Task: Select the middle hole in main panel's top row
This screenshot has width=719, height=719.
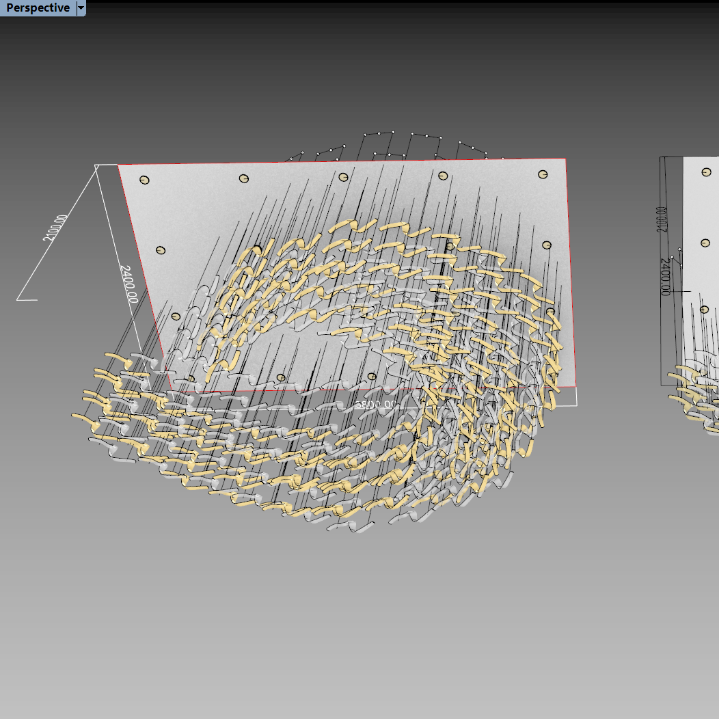Action: pyautogui.click(x=343, y=177)
